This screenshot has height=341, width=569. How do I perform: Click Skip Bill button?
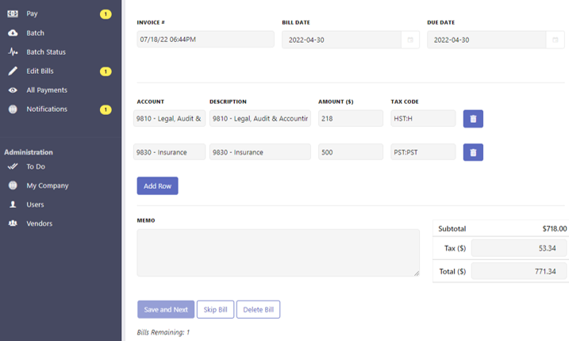pyautogui.click(x=216, y=309)
